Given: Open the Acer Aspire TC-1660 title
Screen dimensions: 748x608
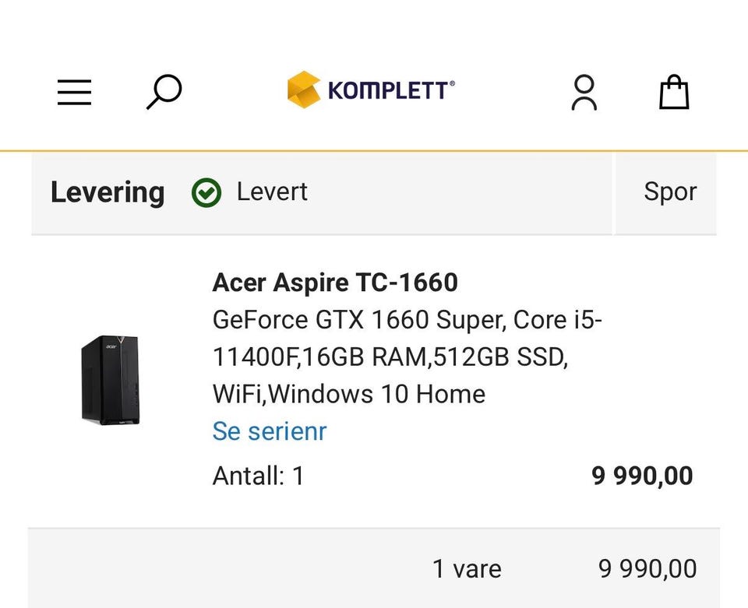Looking at the screenshot, I should tap(335, 282).
